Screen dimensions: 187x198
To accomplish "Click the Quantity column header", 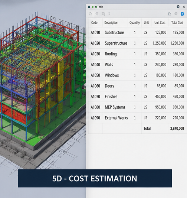I will [x=135, y=23].
